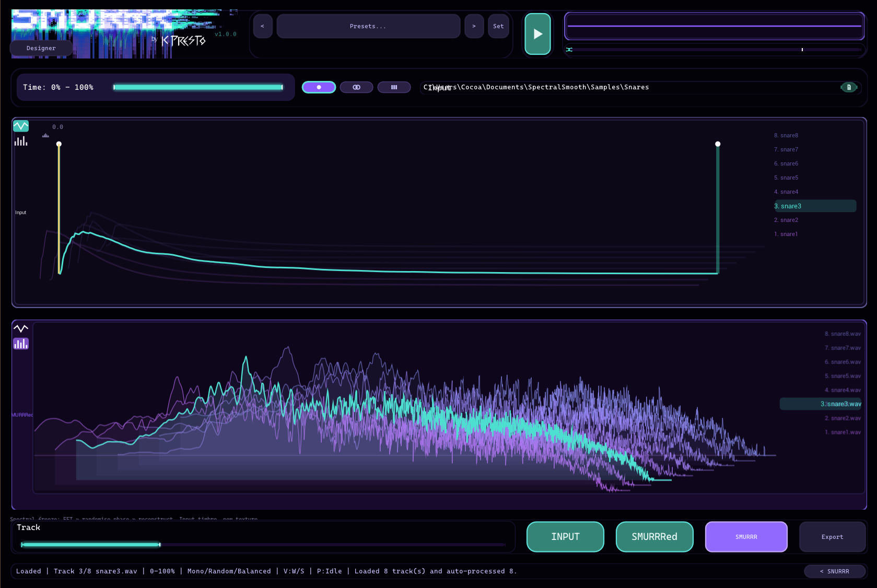
Task: Select snare4 in the Input track list
Action: (x=786, y=192)
